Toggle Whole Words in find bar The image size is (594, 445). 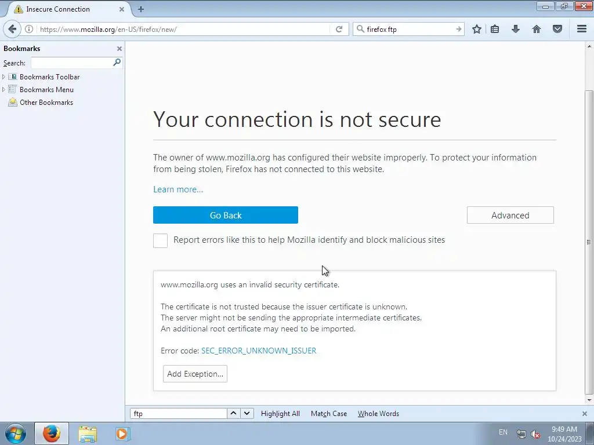click(x=378, y=414)
